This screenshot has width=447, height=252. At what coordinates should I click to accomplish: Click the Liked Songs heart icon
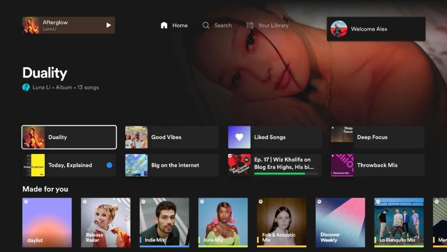(239, 137)
